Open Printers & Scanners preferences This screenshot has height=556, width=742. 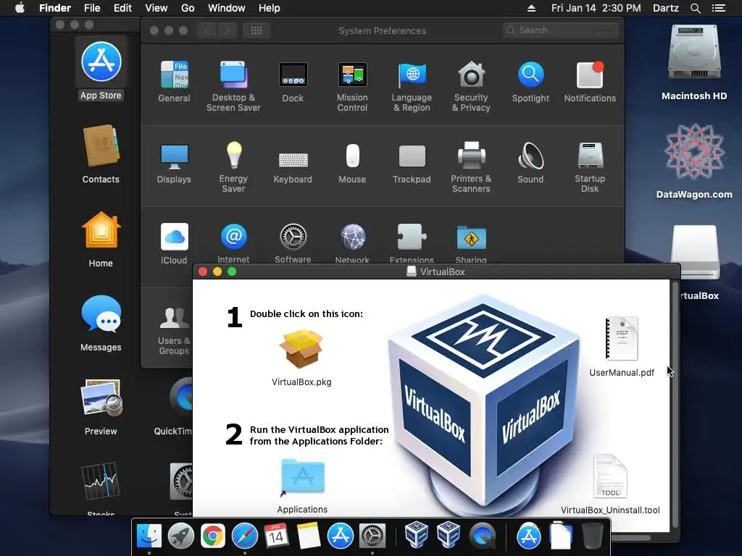[471, 167]
